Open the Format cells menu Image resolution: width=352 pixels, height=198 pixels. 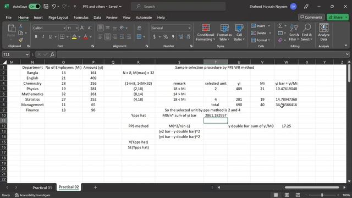click(x=260, y=40)
